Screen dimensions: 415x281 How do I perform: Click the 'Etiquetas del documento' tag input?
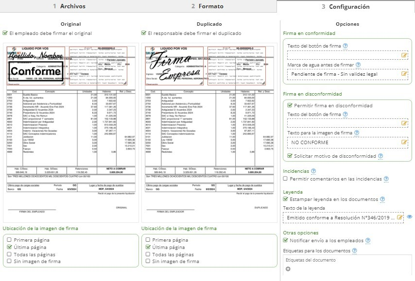347,260
